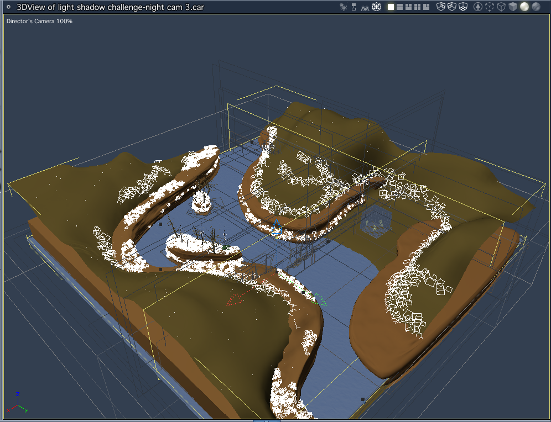Switch to four-view quad layout
551x422 pixels.
pos(417,7)
